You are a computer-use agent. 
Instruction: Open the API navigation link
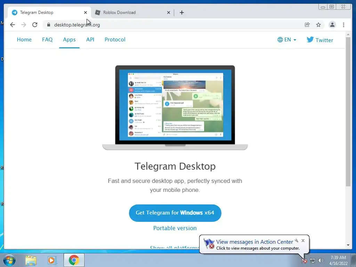pos(90,40)
